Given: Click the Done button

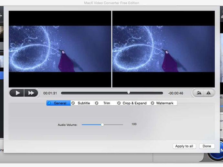Looking at the screenshot, I should 207,146.
